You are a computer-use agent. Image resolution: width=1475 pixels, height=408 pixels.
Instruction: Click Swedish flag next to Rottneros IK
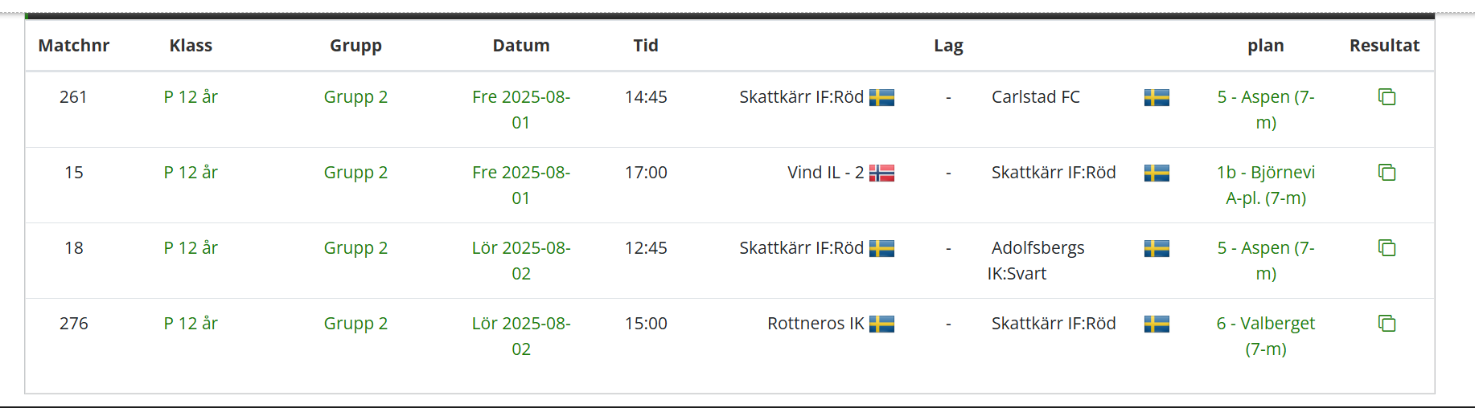tap(881, 324)
